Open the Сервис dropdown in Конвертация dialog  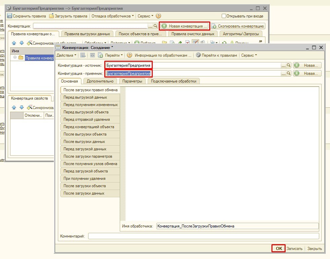click(x=249, y=55)
